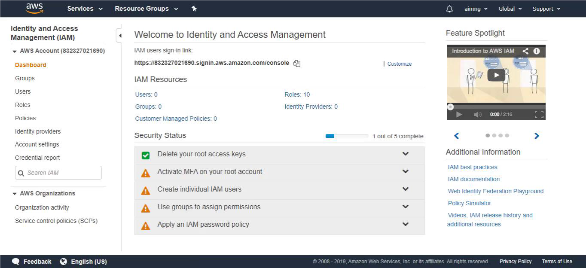Open Groups in the IAM sidebar
The width and height of the screenshot is (586, 268).
tap(25, 78)
